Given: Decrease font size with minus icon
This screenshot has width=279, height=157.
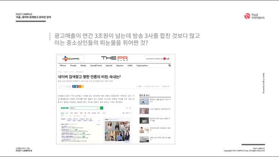Looking at the screenshot, I should [x=63, y=86].
